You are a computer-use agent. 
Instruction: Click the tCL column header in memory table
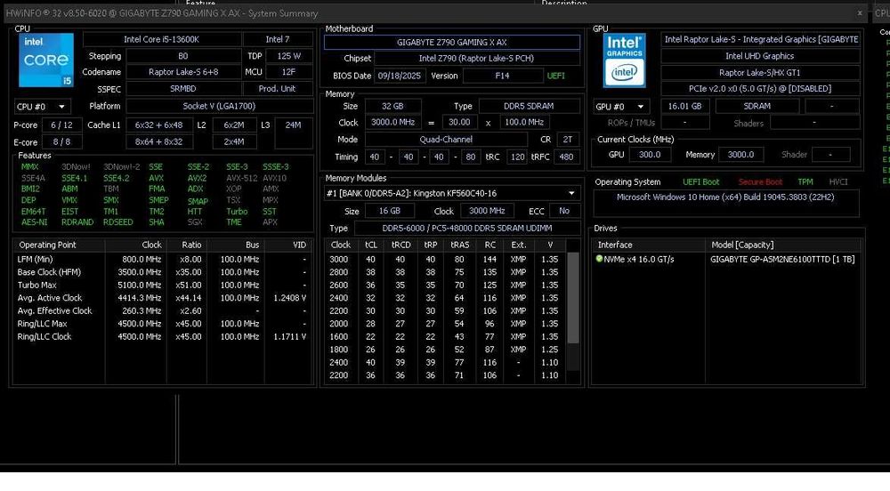(x=371, y=245)
